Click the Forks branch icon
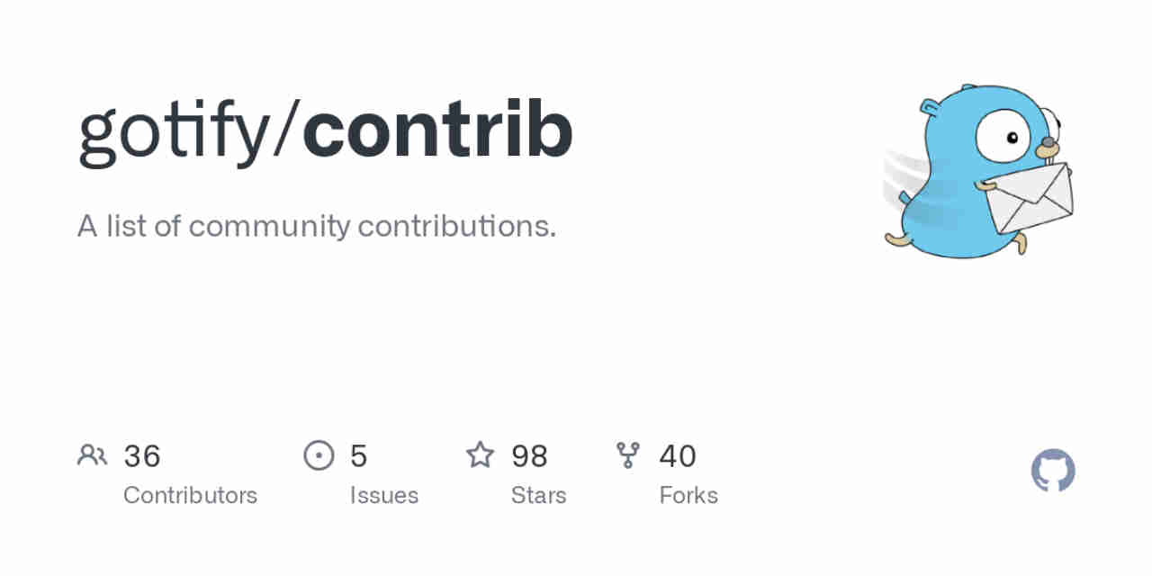 coord(627,455)
